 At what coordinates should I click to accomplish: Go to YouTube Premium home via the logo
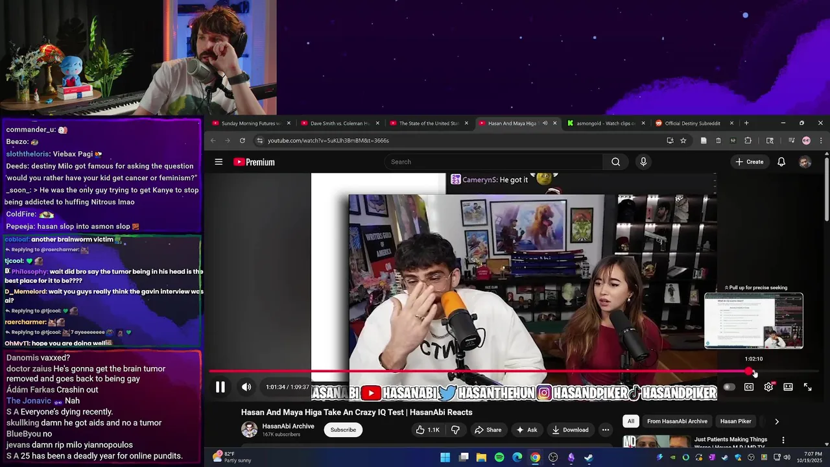254,162
